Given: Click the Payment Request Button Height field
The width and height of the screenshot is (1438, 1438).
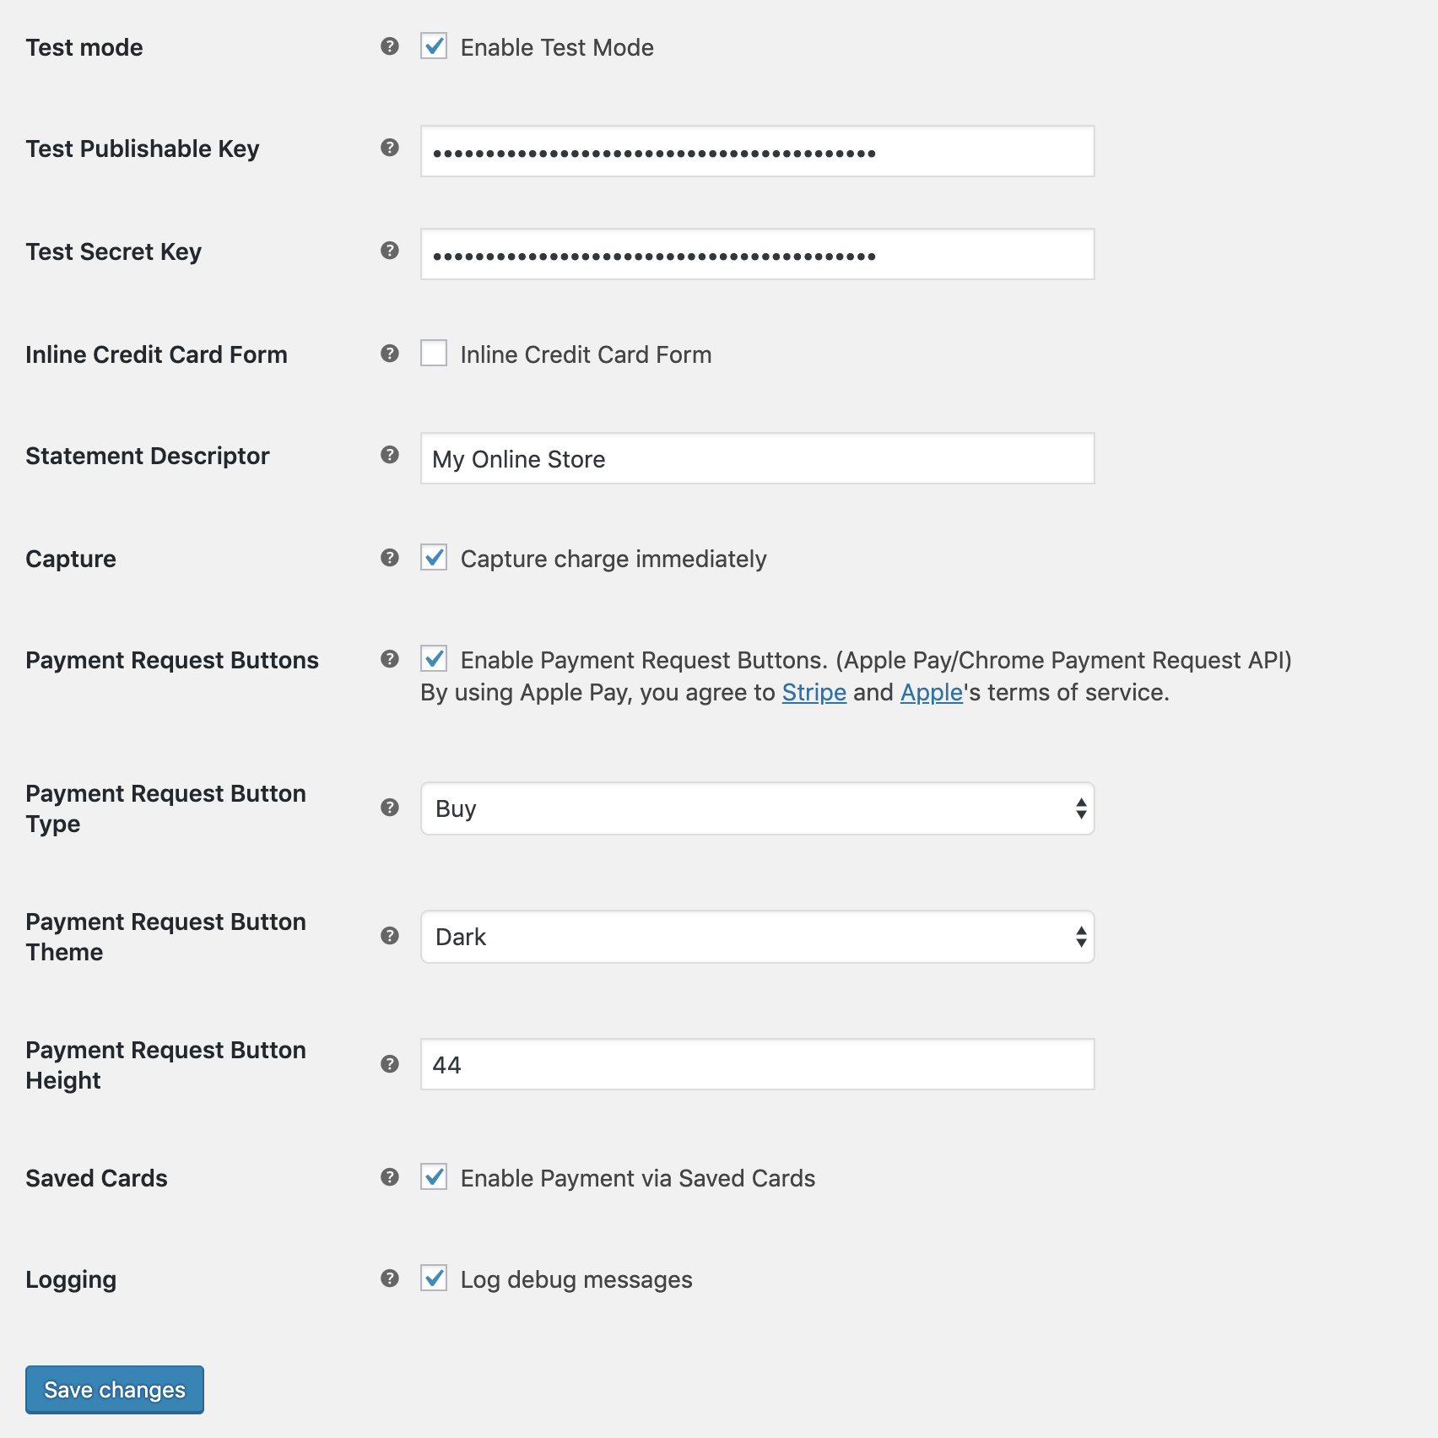Looking at the screenshot, I should click(757, 1065).
